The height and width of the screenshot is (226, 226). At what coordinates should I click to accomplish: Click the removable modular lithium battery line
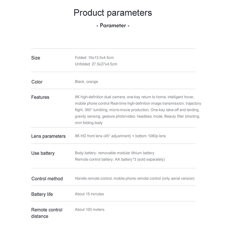point(115,153)
